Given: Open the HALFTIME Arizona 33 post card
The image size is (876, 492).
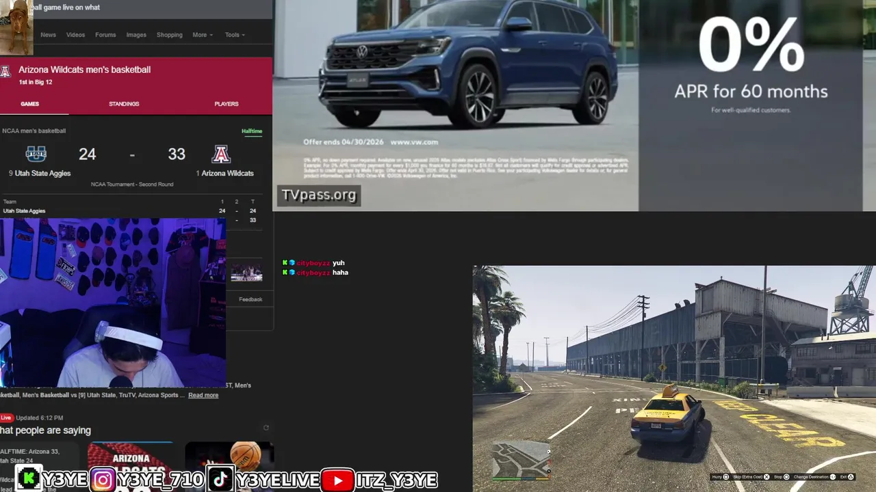Looking at the screenshot, I should click(x=40, y=467).
